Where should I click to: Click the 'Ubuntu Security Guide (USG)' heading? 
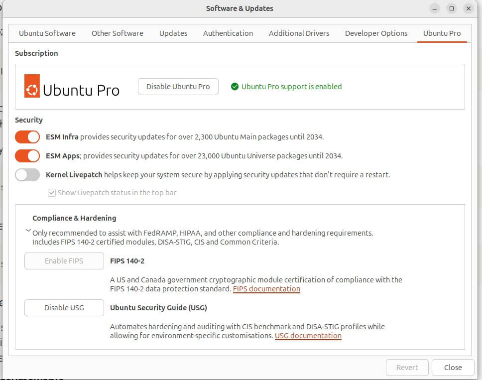pyautogui.click(x=158, y=308)
